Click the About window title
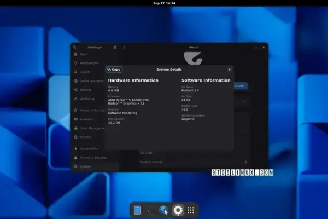Viewport: 328px width, 219px height. point(194,47)
